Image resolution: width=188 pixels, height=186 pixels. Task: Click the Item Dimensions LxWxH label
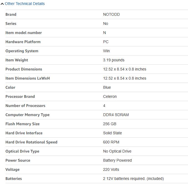[27, 78]
